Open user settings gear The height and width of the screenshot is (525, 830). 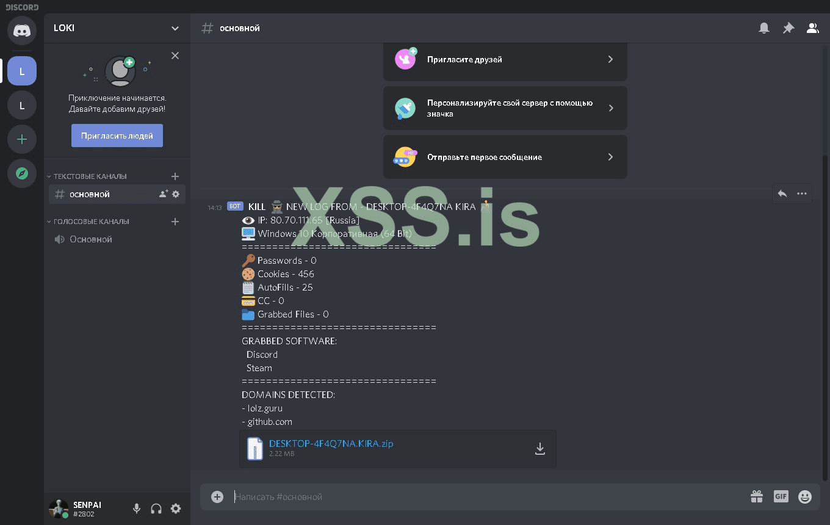tap(176, 509)
